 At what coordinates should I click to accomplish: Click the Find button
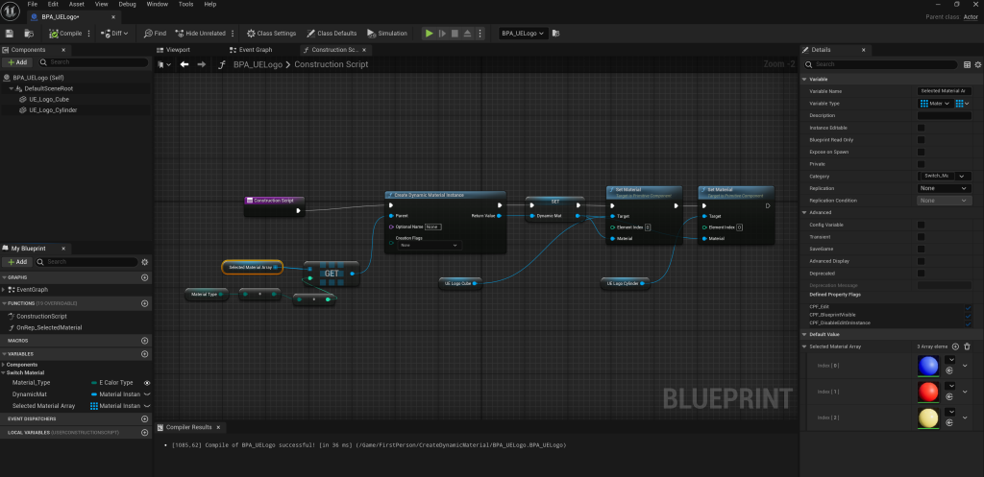[x=155, y=34]
